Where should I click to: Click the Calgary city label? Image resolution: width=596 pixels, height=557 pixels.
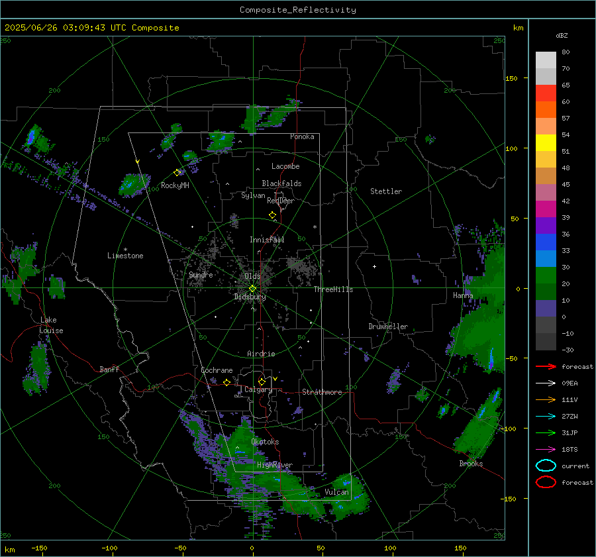[258, 389]
